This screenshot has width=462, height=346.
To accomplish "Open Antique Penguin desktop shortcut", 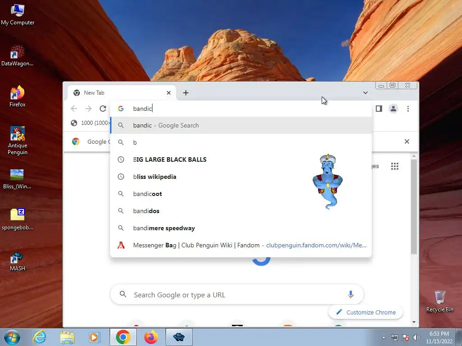I will [x=18, y=141].
